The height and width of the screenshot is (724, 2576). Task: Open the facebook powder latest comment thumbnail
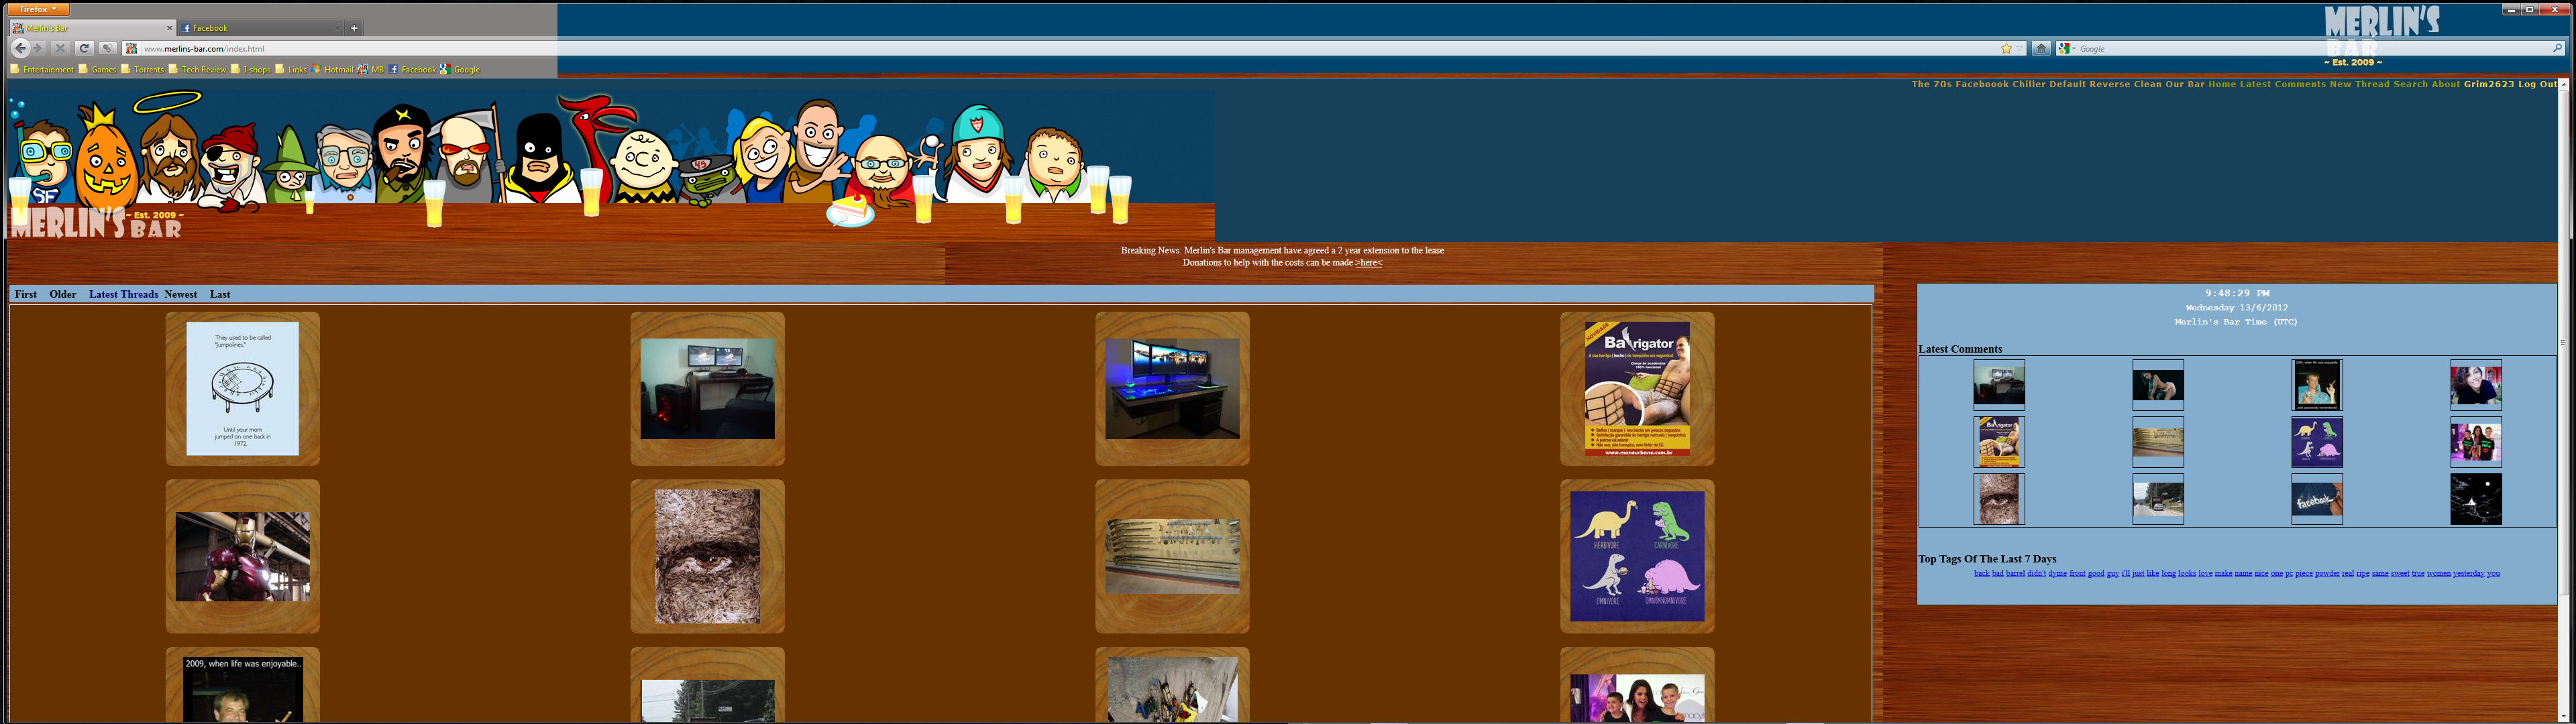point(2316,499)
